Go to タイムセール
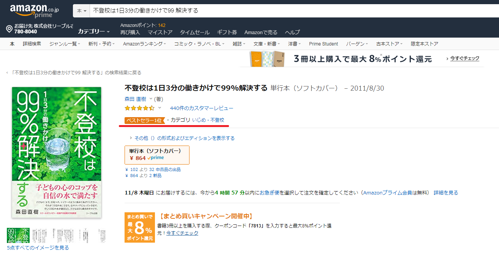Viewport: 499px width, 254px height. [195, 33]
